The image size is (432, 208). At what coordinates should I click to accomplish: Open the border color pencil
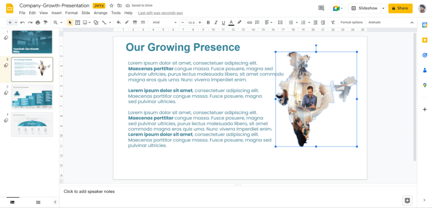tap(127, 22)
